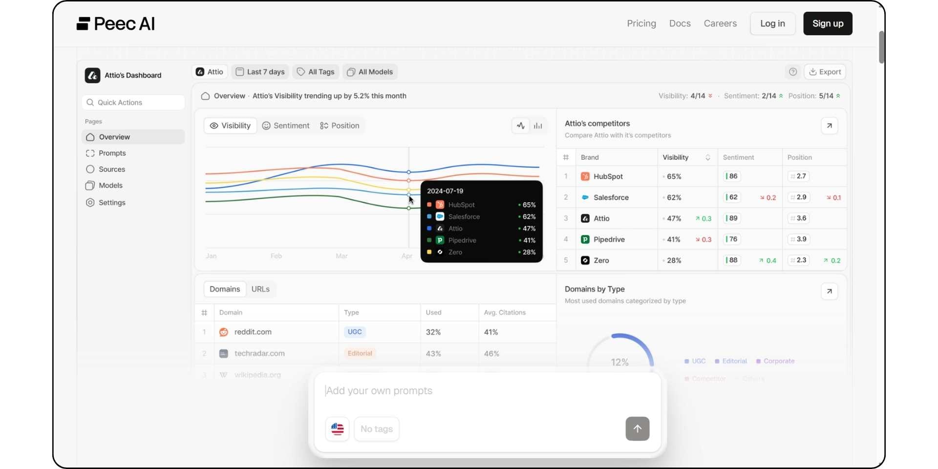Click the Pipedrive logo in competitors table
The height and width of the screenshot is (469, 938).
585,239
